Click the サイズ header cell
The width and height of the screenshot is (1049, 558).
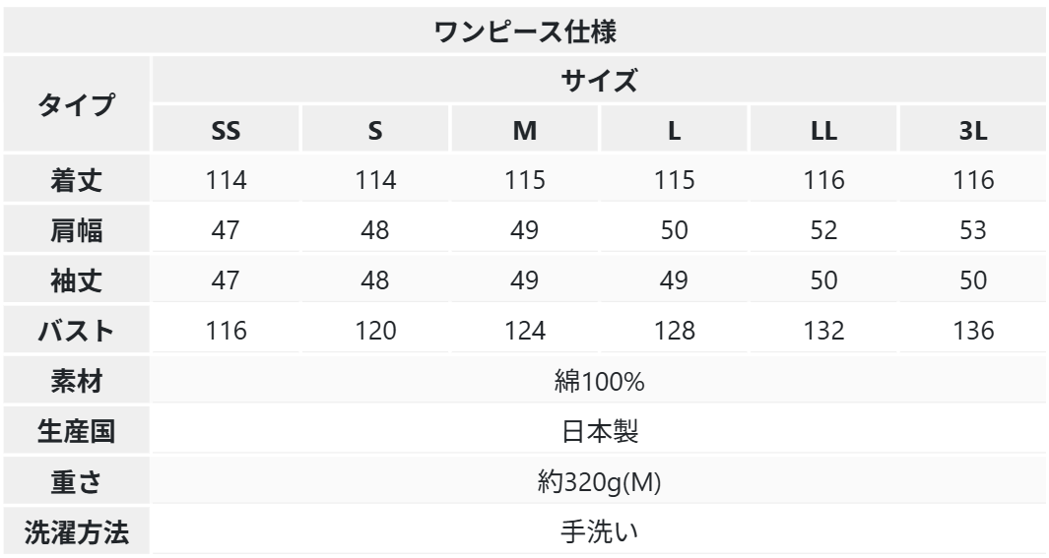pyautogui.click(x=599, y=80)
